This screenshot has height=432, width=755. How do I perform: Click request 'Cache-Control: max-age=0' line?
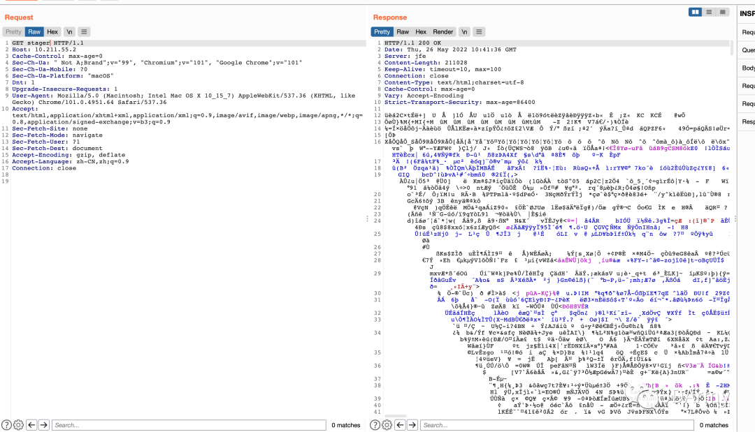[57, 57]
